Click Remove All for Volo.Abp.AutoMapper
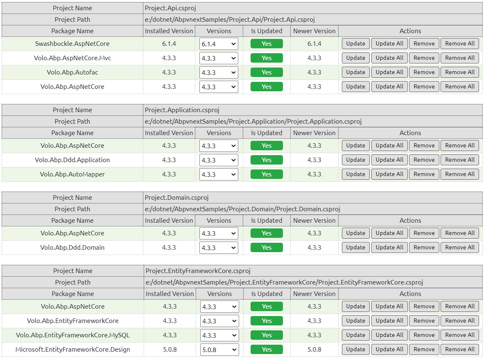Screen dimensions: 486x359 pos(460,174)
